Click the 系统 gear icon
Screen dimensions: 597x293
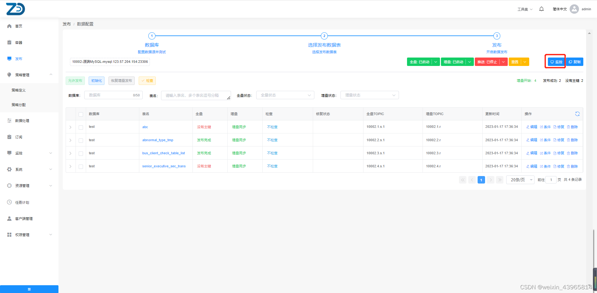click(x=9, y=169)
